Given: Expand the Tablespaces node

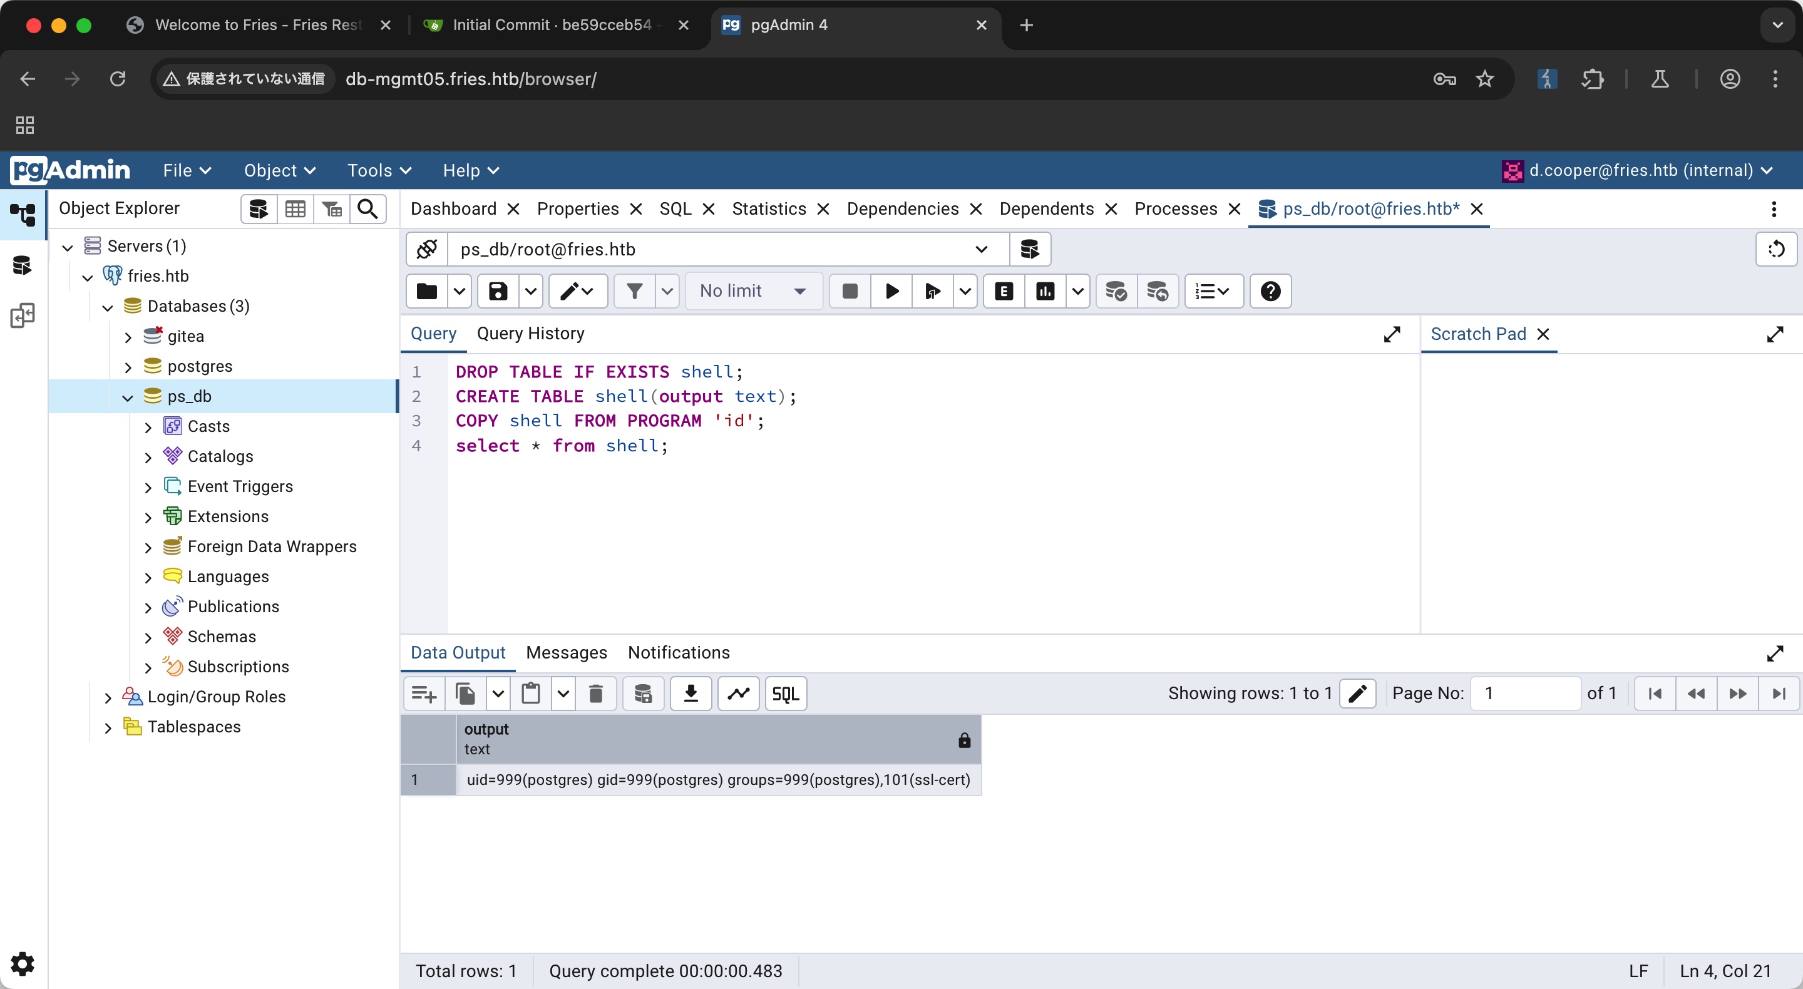Looking at the screenshot, I should (108, 727).
